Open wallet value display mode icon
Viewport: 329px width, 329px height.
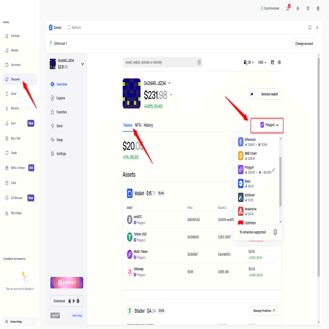click(x=272, y=62)
